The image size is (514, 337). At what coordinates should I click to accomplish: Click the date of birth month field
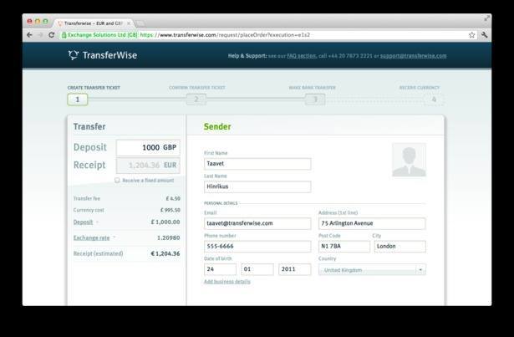pyautogui.click(x=257, y=269)
